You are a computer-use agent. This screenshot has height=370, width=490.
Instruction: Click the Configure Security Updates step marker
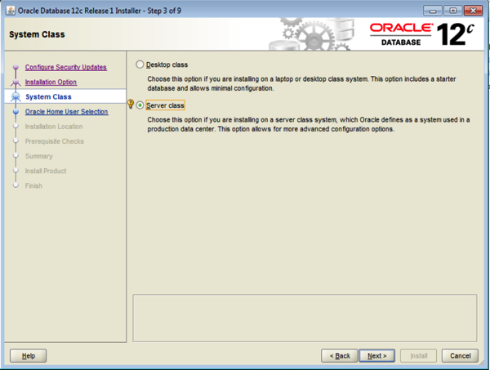click(x=16, y=67)
